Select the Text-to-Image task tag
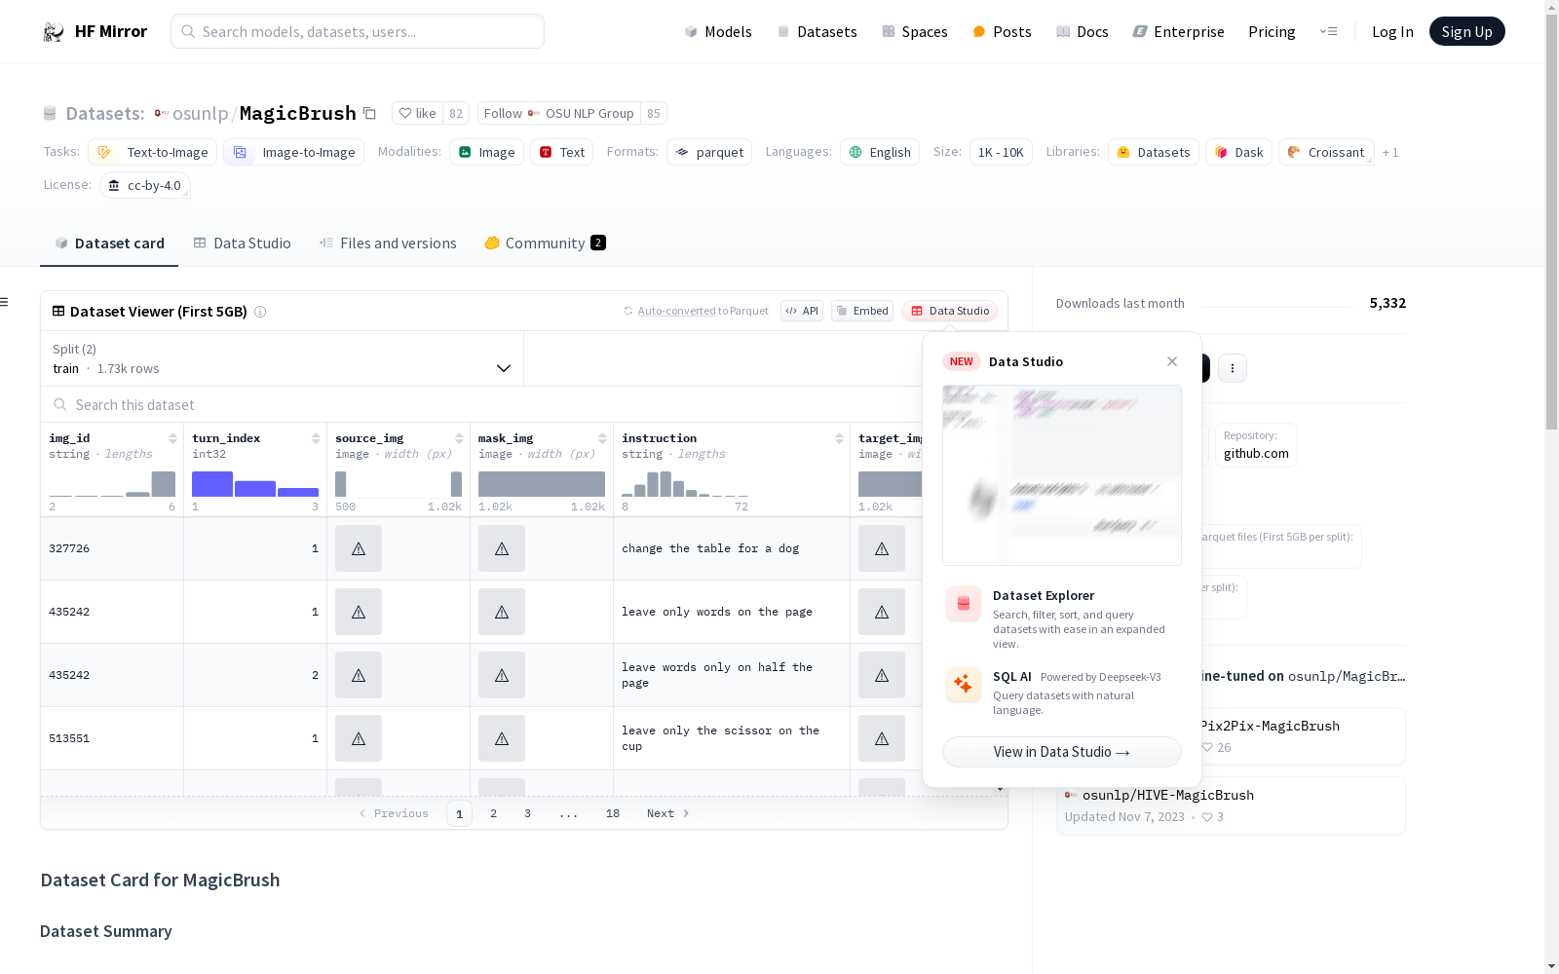 153,152
